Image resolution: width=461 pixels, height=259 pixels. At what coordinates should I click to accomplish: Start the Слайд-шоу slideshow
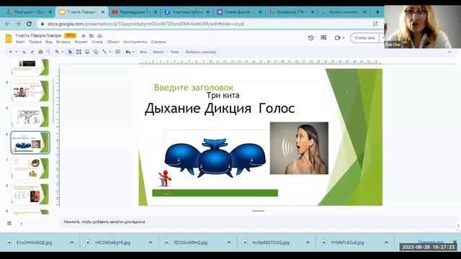point(364,38)
